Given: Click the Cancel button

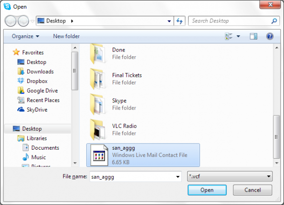Looking at the screenshot, I should click(x=252, y=190).
